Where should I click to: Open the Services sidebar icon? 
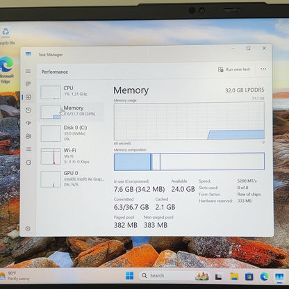[28, 163]
